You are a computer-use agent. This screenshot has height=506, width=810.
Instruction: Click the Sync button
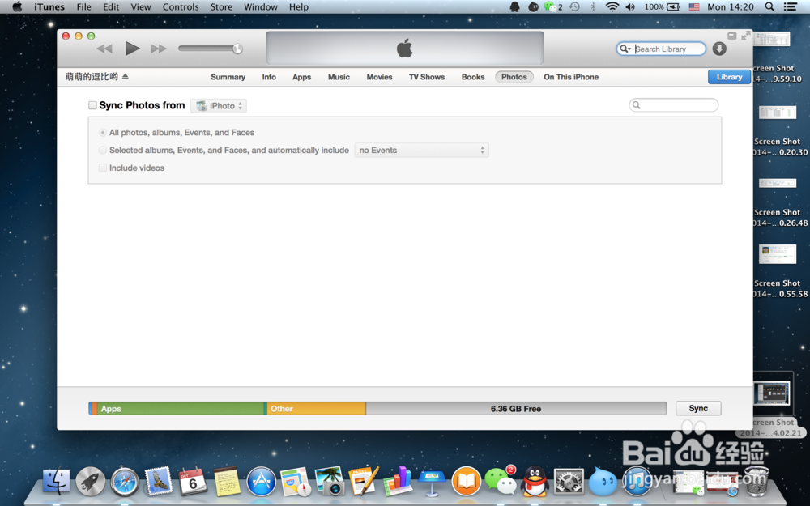[x=698, y=408]
